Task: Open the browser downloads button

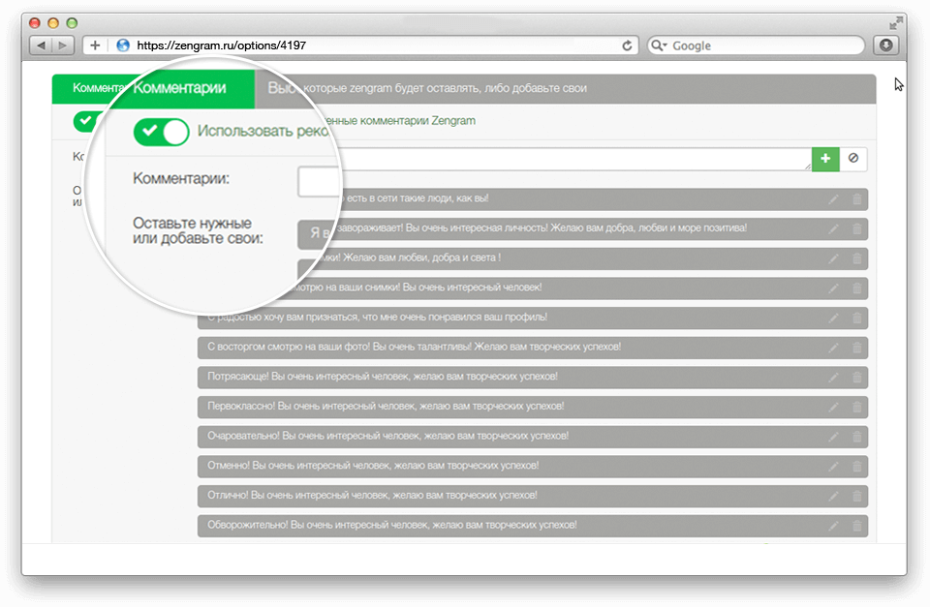Action: (x=885, y=46)
